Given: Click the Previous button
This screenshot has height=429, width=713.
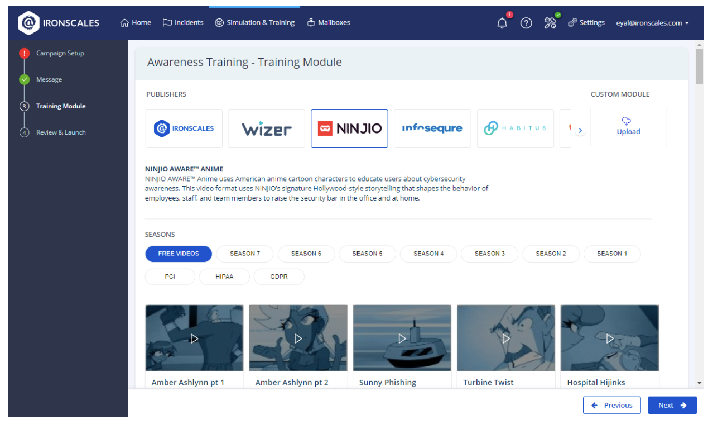Looking at the screenshot, I should (611, 405).
